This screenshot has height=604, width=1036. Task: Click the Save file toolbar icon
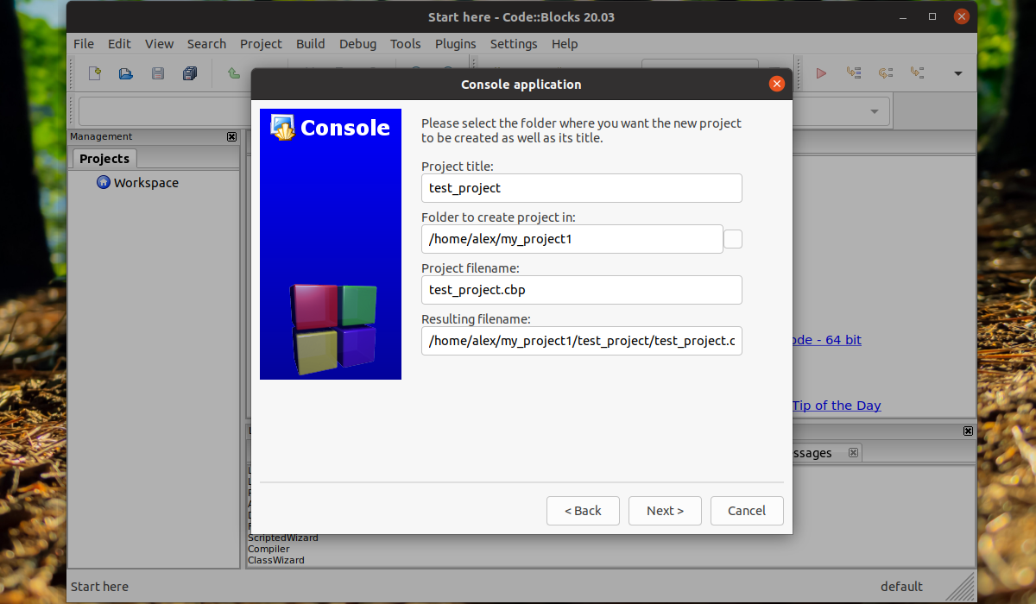coord(158,73)
